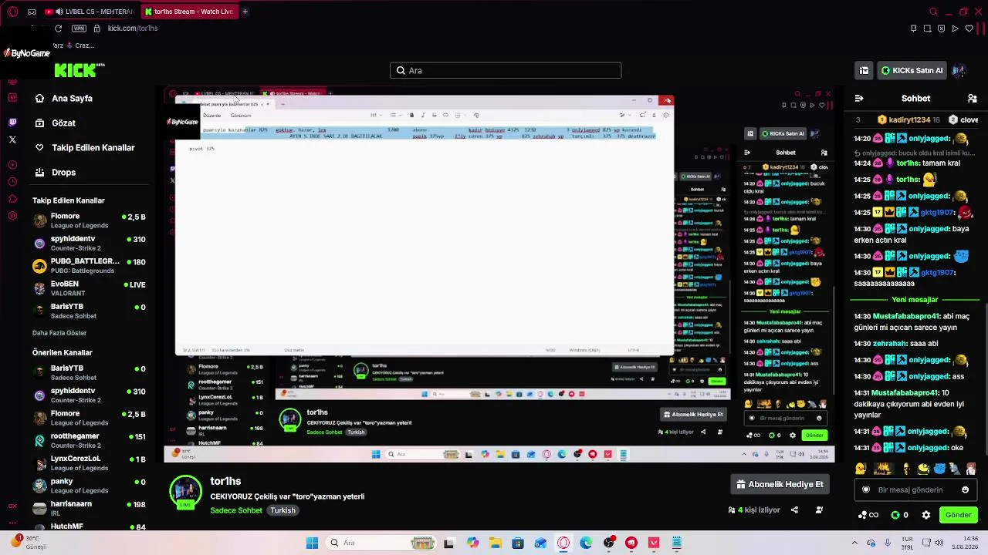
Task: Open the leaderboard icon beside KICKs Satın Al
Action: (864, 70)
